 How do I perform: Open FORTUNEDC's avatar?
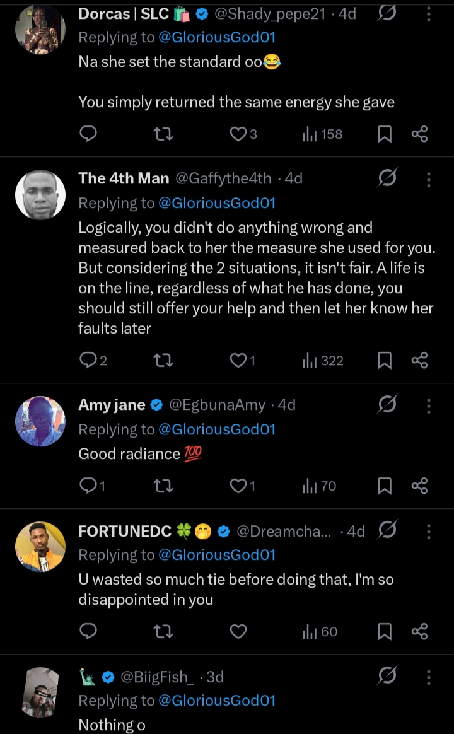click(40, 547)
